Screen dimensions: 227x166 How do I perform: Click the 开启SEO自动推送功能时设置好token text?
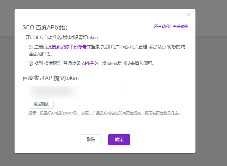click(62, 38)
